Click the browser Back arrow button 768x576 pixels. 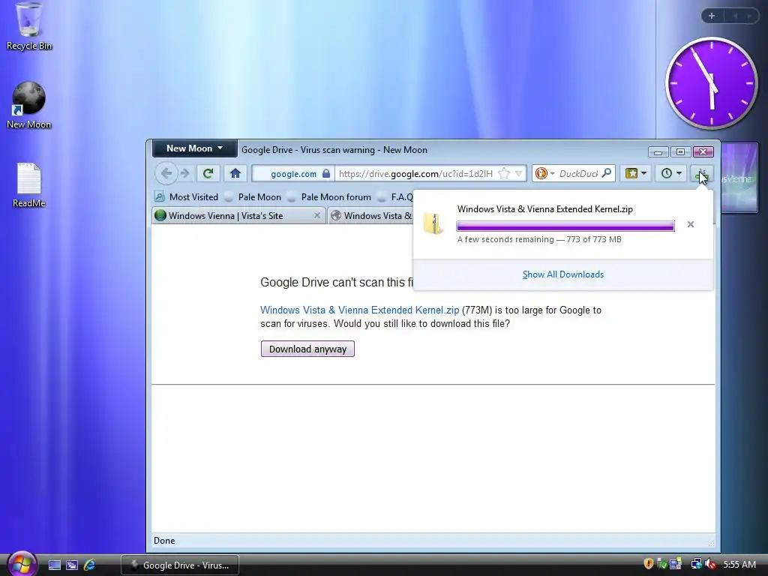click(166, 173)
